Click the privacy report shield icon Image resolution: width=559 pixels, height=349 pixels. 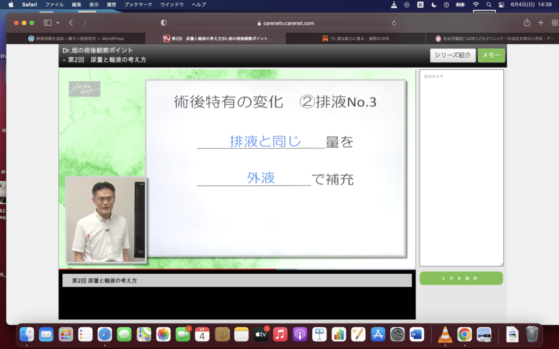tap(164, 23)
